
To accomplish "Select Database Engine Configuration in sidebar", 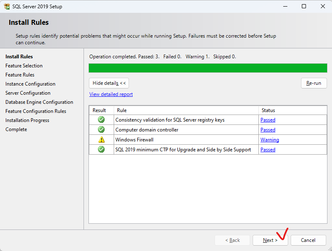I will (39, 102).
